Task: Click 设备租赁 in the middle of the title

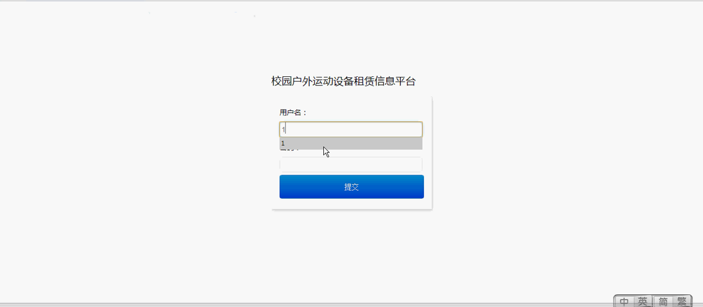Action: 354,81
